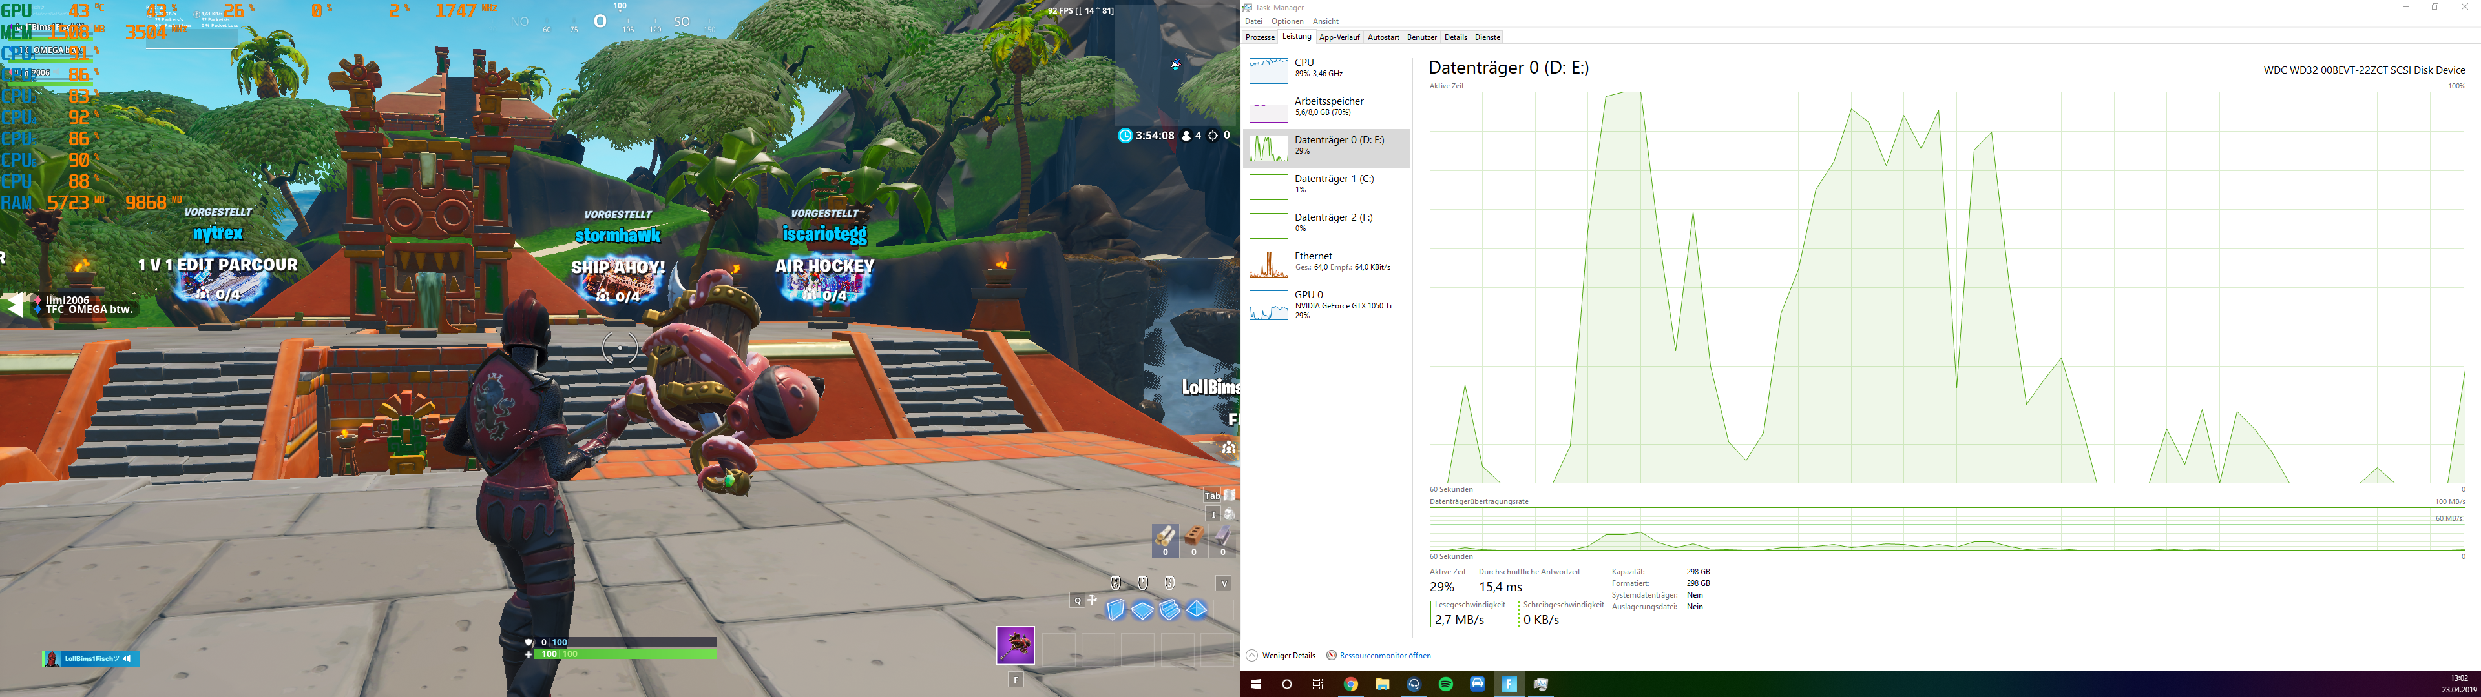Open the Ansicht menu
This screenshot has height=697, width=2481.
(x=1325, y=21)
